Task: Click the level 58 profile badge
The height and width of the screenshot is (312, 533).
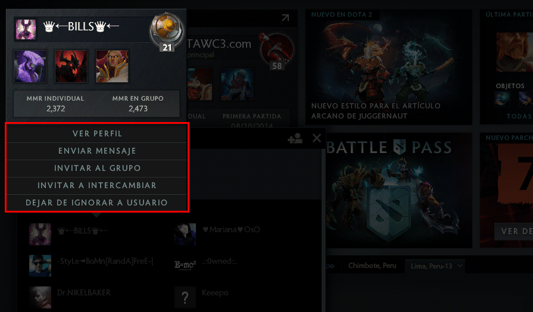Action: coord(277,51)
